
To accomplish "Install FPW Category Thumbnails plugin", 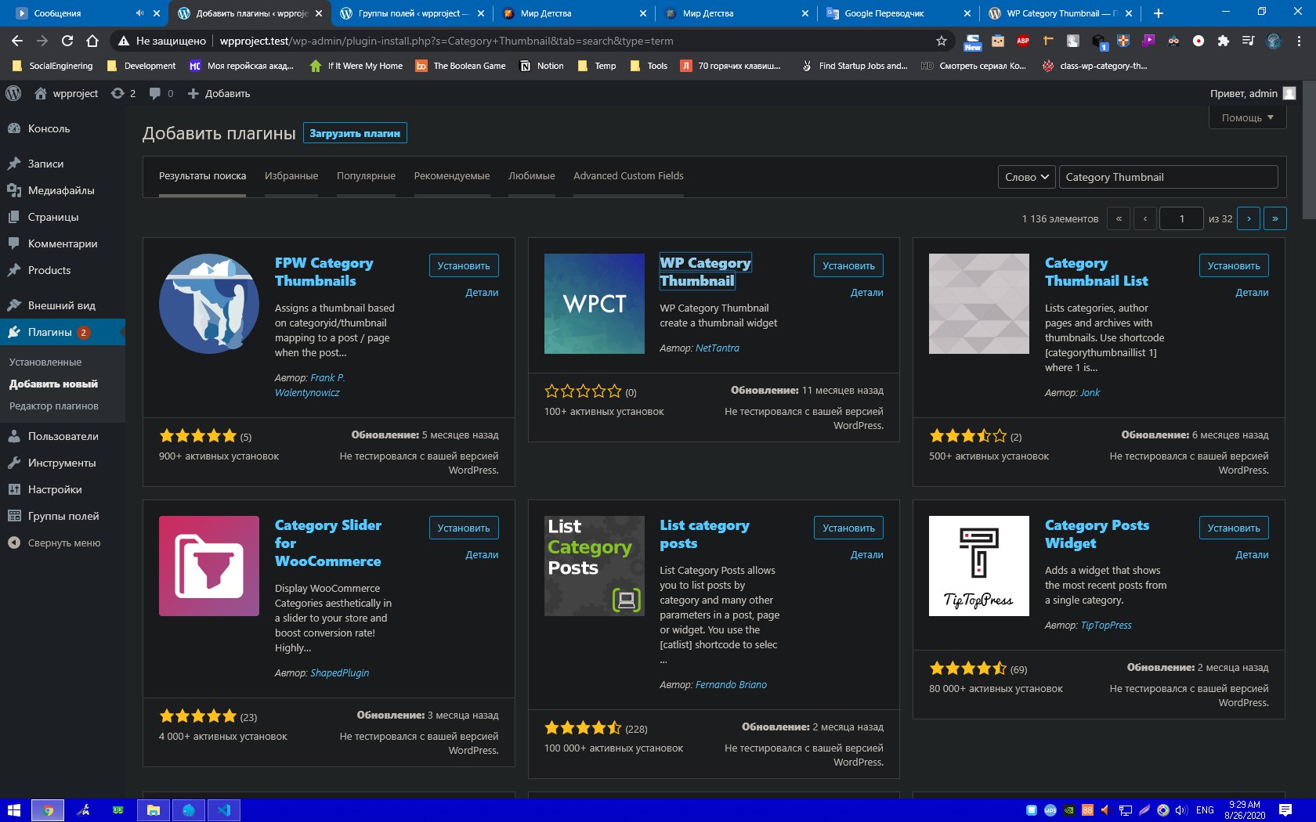I will click(464, 265).
